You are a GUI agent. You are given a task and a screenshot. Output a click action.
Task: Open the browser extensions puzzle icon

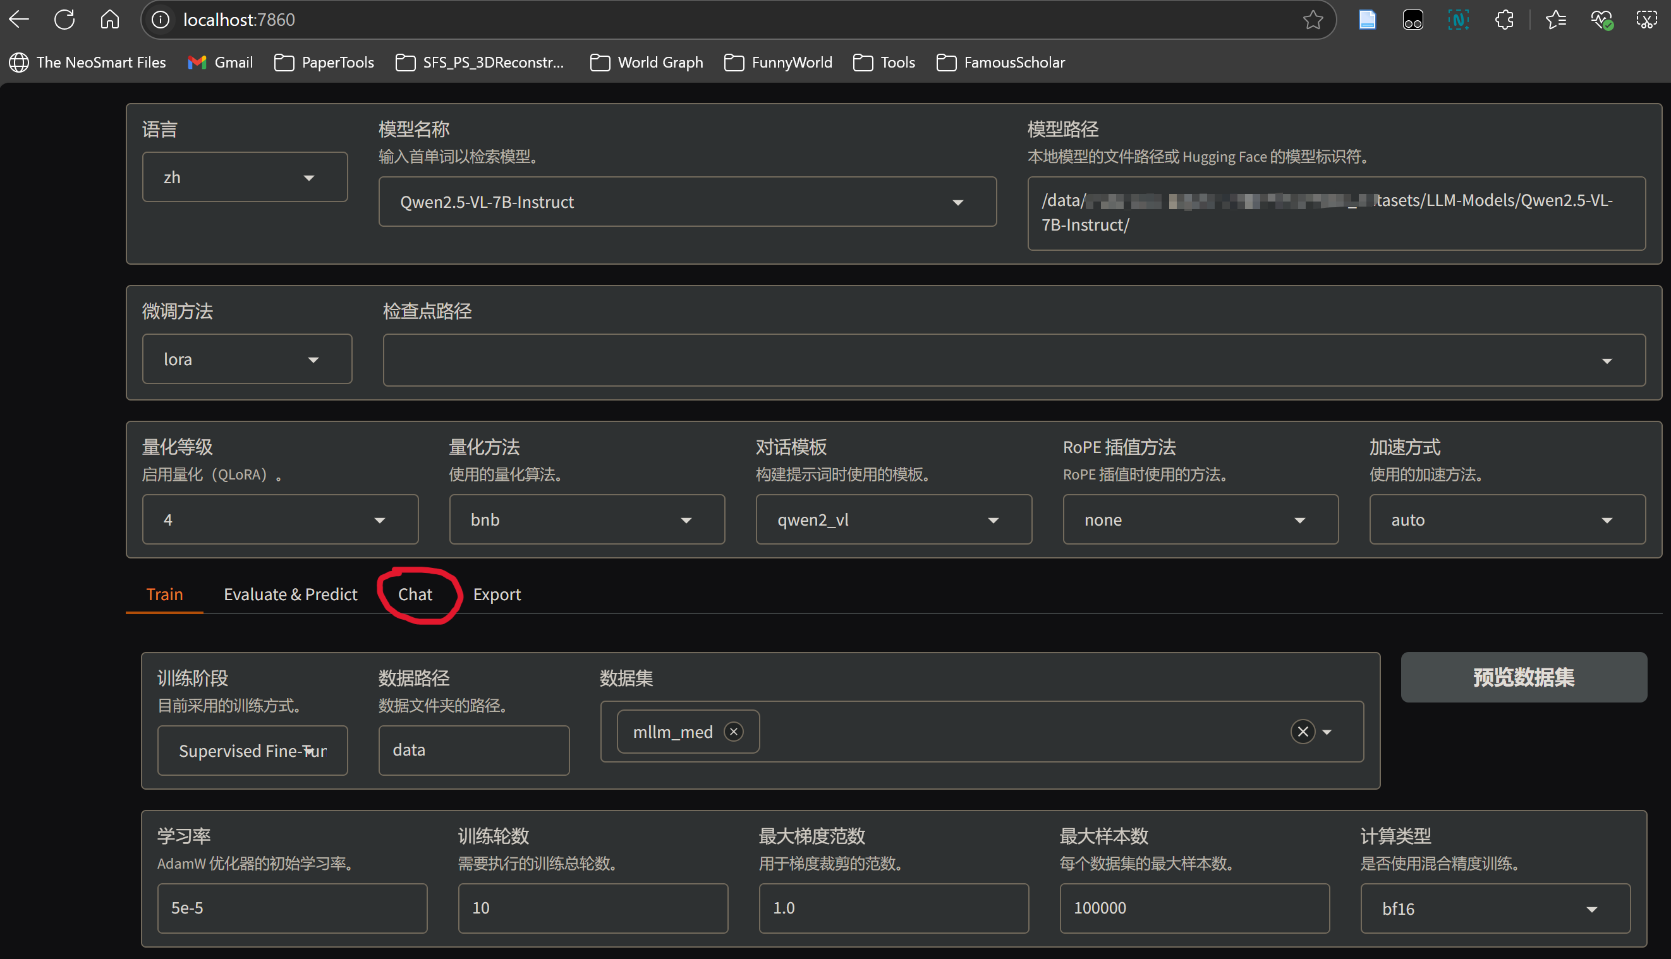tap(1504, 20)
